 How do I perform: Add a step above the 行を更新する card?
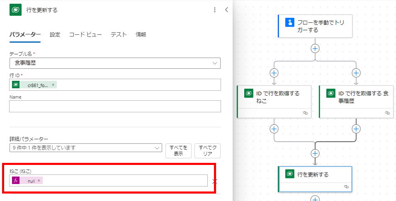point(315,153)
